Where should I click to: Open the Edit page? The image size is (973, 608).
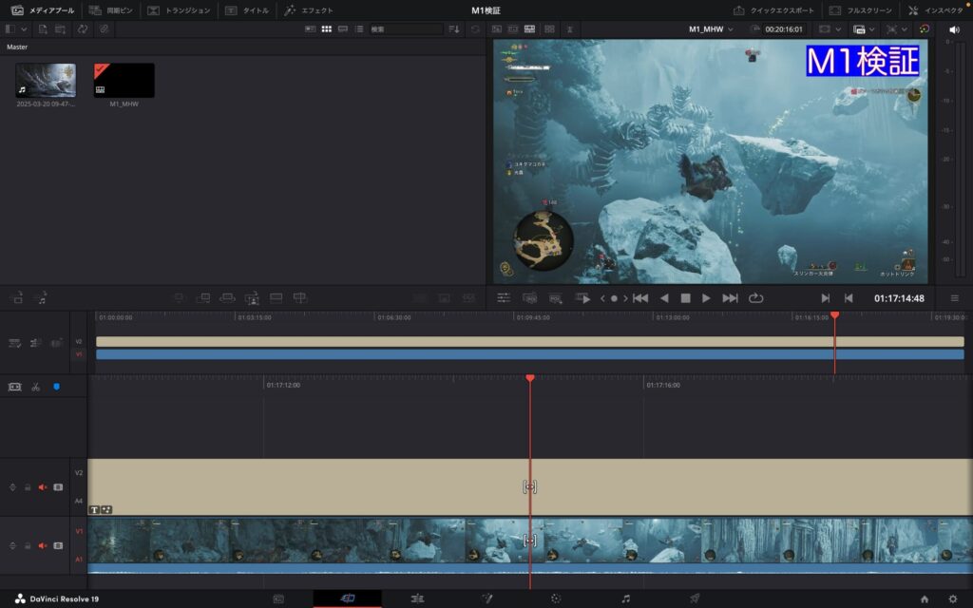tap(418, 598)
